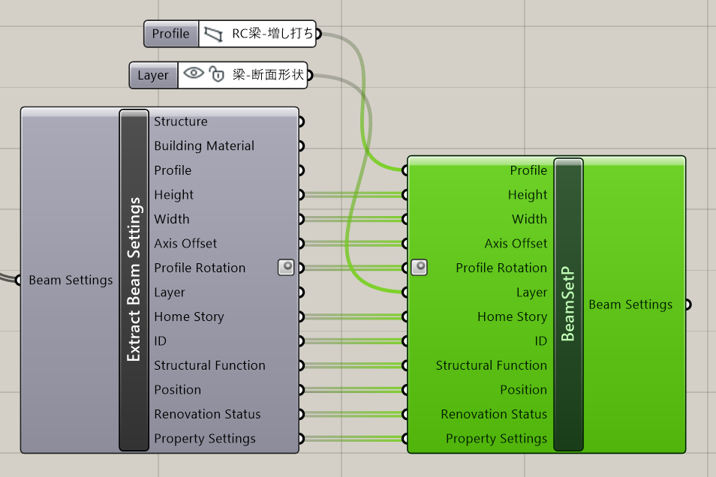
Task: Toggle the lock icon in Layer parameter
Action: (x=216, y=74)
